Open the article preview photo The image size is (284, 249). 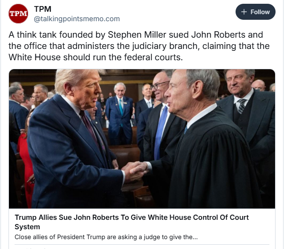point(142,138)
